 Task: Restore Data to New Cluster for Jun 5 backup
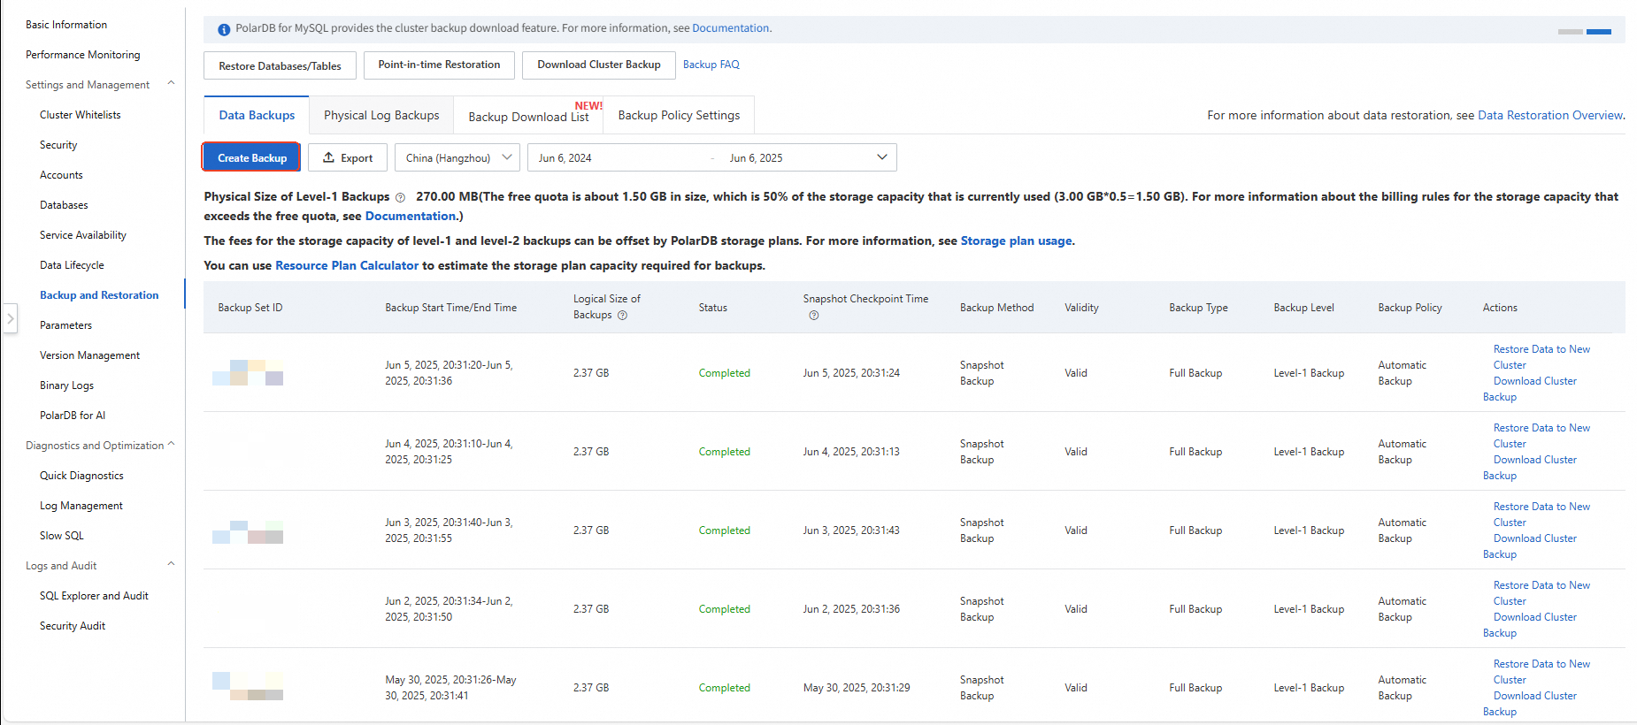(1541, 357)
